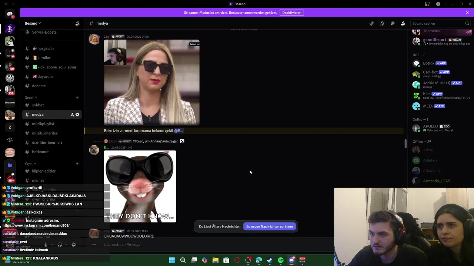Open server icon with 132 badge

click(x=10, y=90)
